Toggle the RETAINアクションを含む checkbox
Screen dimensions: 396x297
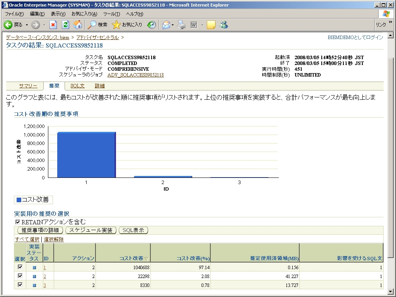(18, 222)
